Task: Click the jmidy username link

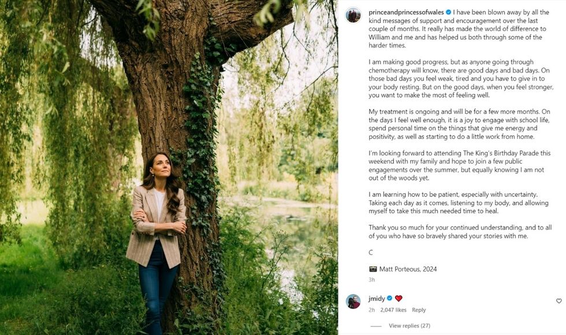Action: [377, 298]
